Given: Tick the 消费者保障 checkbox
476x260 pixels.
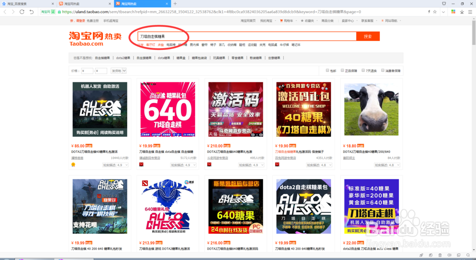Looking at the screenshot, I should tap(383, 70).
